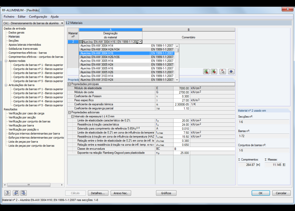Click the Peso específico value 27.00
Screen dimensions: 295x211
click(x=182, y=101)
